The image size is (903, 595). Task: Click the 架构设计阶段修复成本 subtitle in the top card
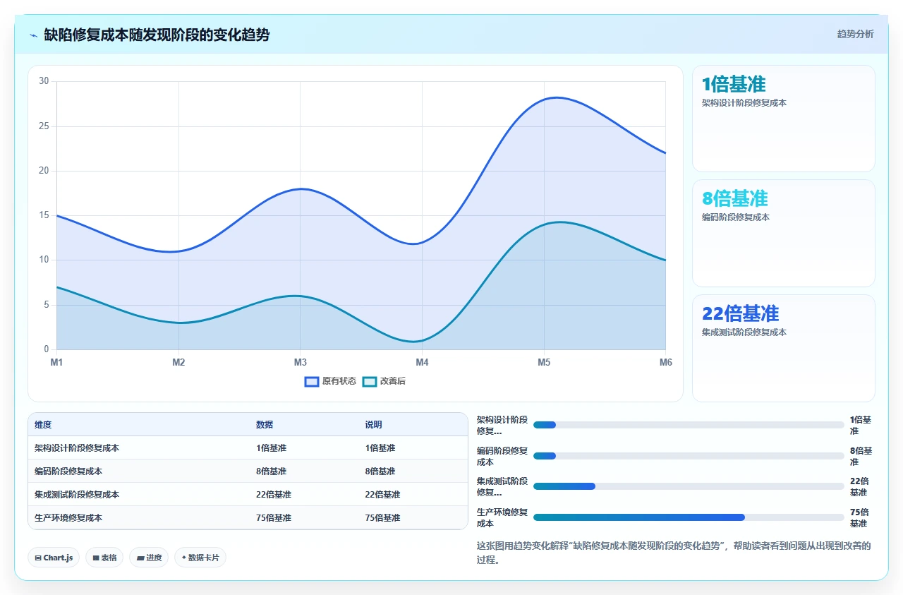[744, 103]
